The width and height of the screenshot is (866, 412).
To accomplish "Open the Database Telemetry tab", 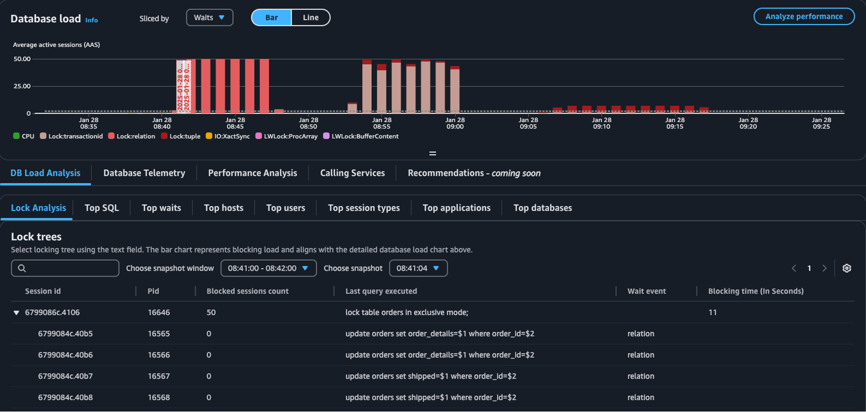I will [x=144, y=173].
